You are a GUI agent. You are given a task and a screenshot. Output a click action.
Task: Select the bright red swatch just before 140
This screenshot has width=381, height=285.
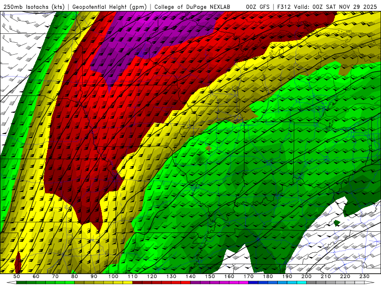[x=186, y=283]
